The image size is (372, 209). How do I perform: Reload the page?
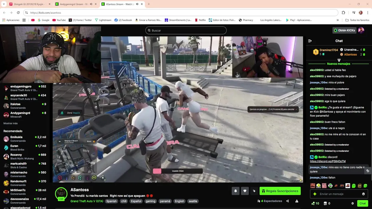click(18, 13)
